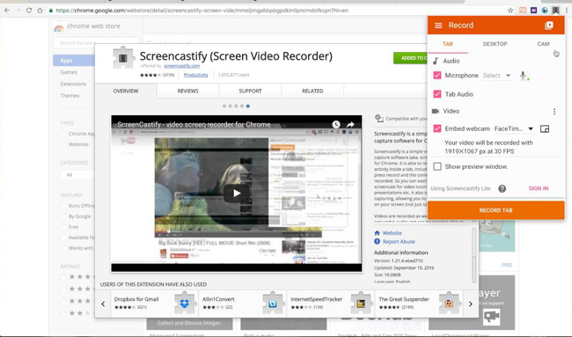The width and height of the screenshot is (572, 337).
Task: Open the Website link
Action: click(x=392, y=233)
